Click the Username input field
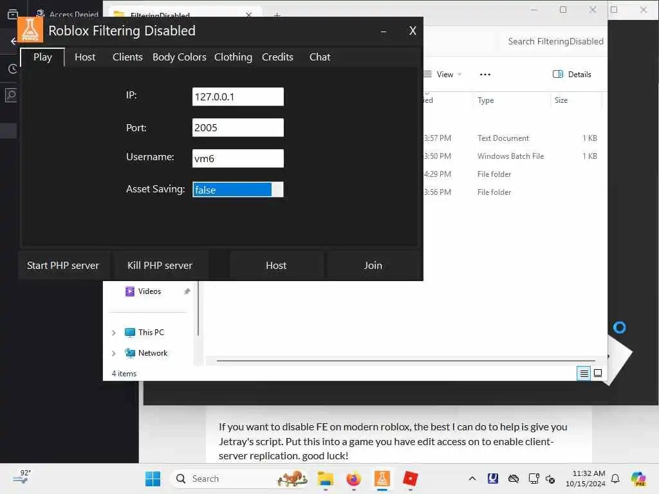The height and width of the screenshot is (494, 659). click(238, 158)
